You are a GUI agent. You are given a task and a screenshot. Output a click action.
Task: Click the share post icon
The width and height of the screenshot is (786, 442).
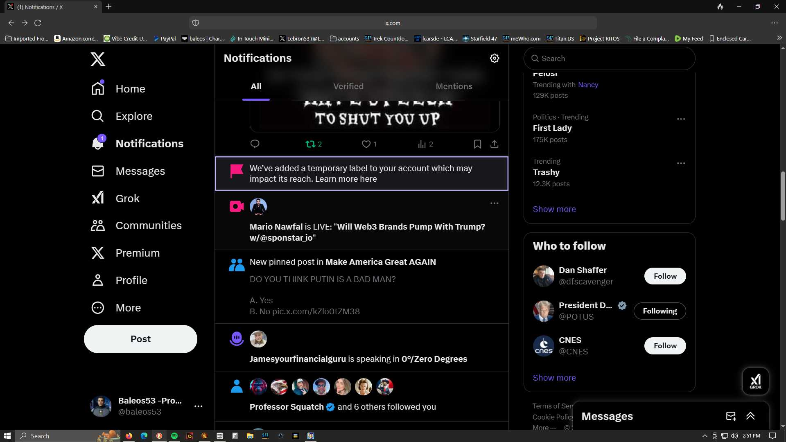point(495,144)
